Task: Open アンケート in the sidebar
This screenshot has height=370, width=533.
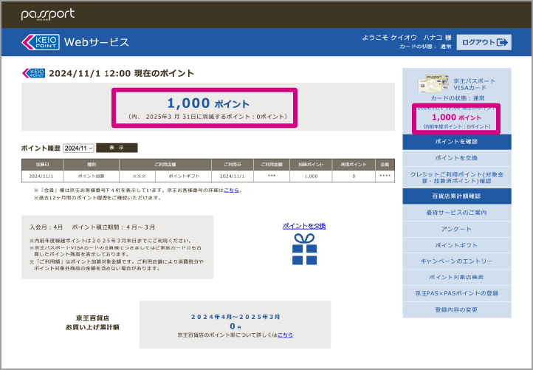Action: tap(456, 229)
